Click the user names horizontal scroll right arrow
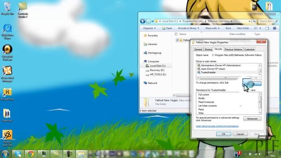This screenshot has width=281, height=158. [x=256, y=78]
